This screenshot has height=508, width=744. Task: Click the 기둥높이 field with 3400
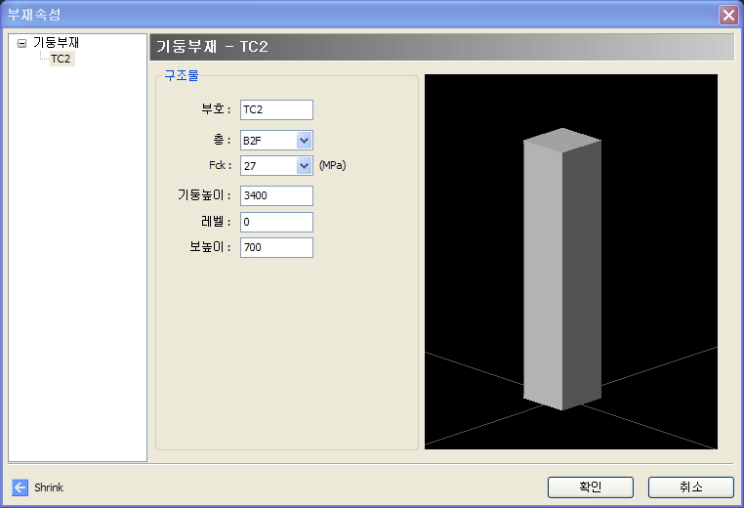pos(276,195)
